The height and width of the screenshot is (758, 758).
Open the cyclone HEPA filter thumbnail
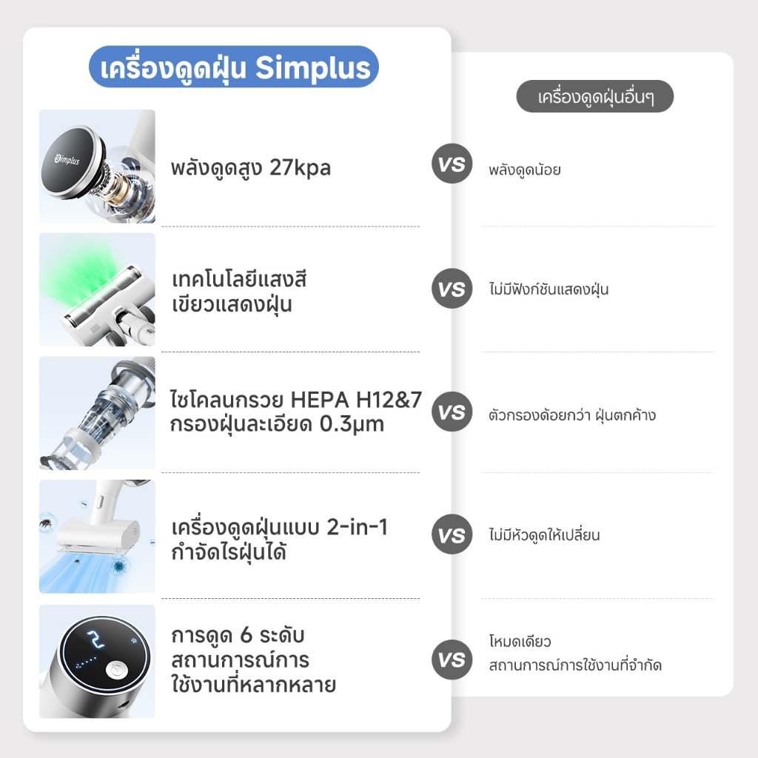tap(97, 413)
